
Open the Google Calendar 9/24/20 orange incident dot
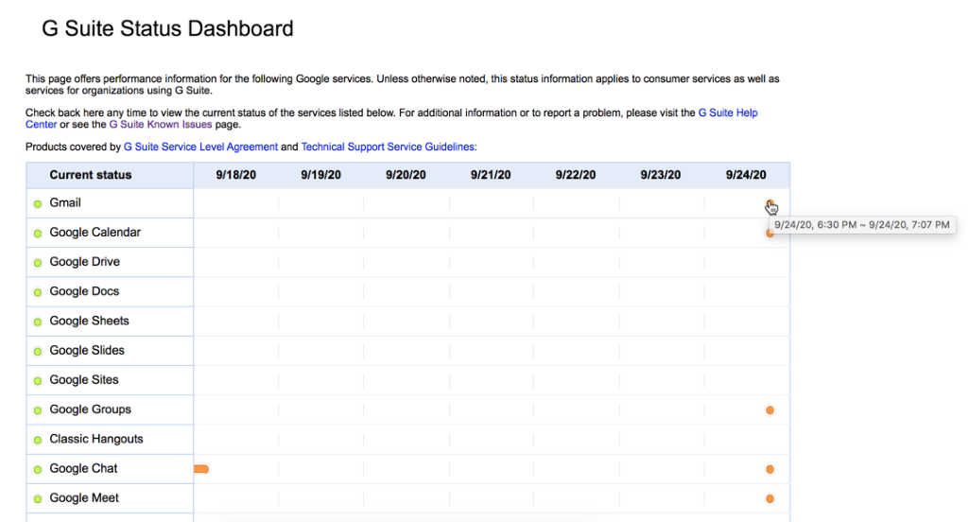(769, 233)
